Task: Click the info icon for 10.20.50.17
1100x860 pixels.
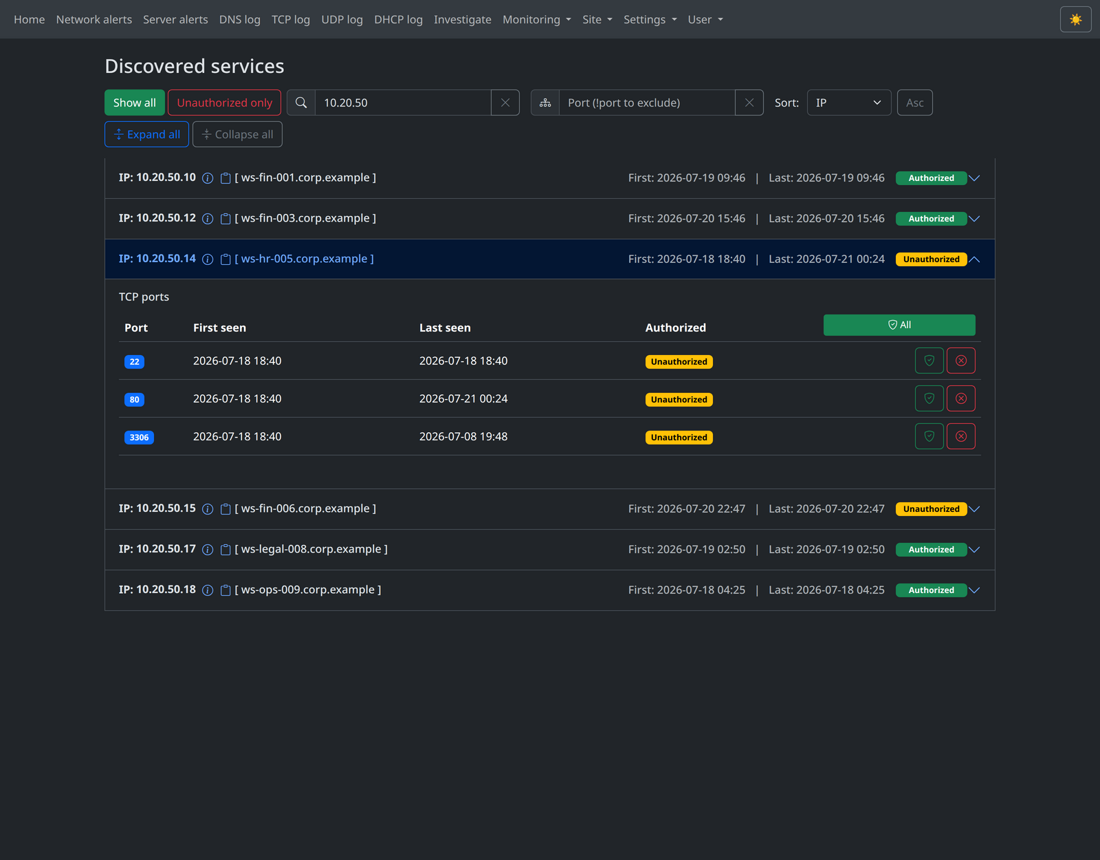Action: [208, 550]
